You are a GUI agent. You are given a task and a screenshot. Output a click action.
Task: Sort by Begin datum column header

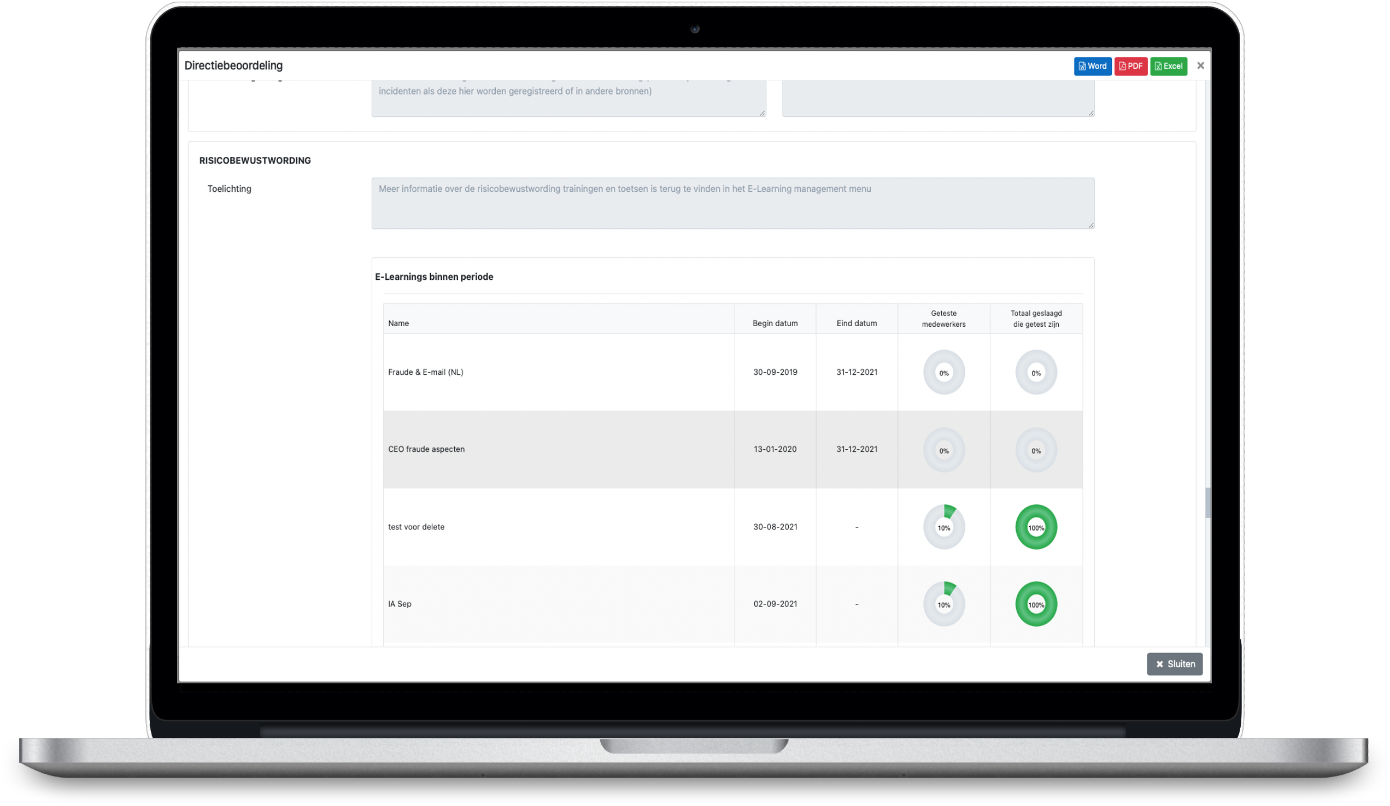[775, 323]
